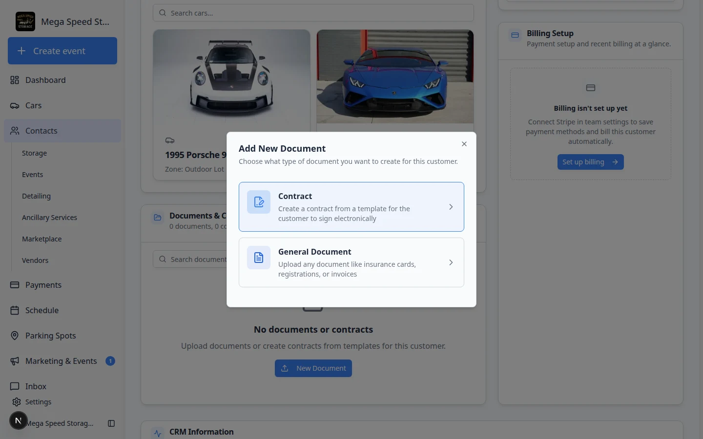Click the N user avatar

click(x=19, y=420)
